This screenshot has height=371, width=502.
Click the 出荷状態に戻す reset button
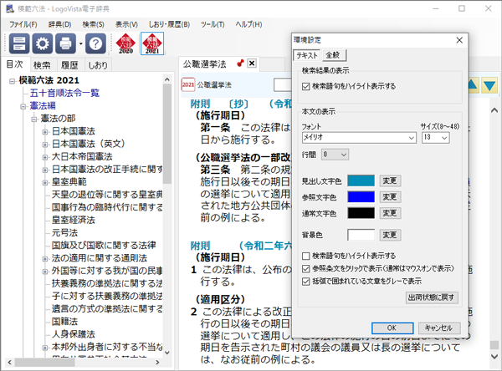432,297
